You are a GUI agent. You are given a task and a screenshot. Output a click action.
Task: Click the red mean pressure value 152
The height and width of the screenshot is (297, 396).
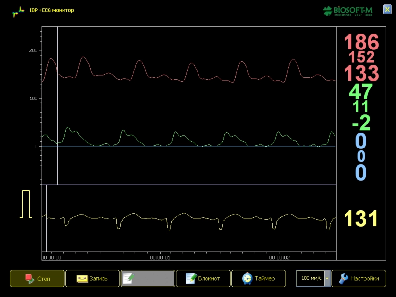[x=361, y=58]
